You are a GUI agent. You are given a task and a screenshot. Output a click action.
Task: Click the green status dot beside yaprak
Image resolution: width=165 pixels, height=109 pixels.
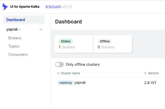(x=20, y=30)
